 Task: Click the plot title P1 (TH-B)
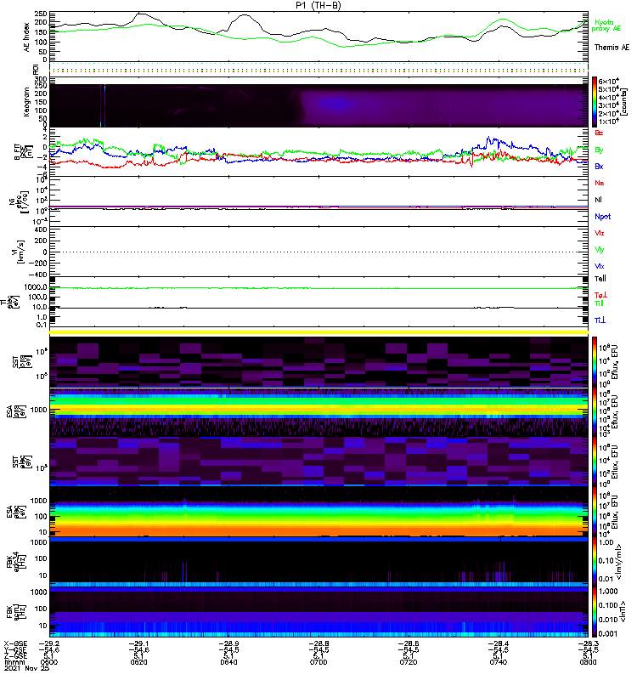coord(318,5)
